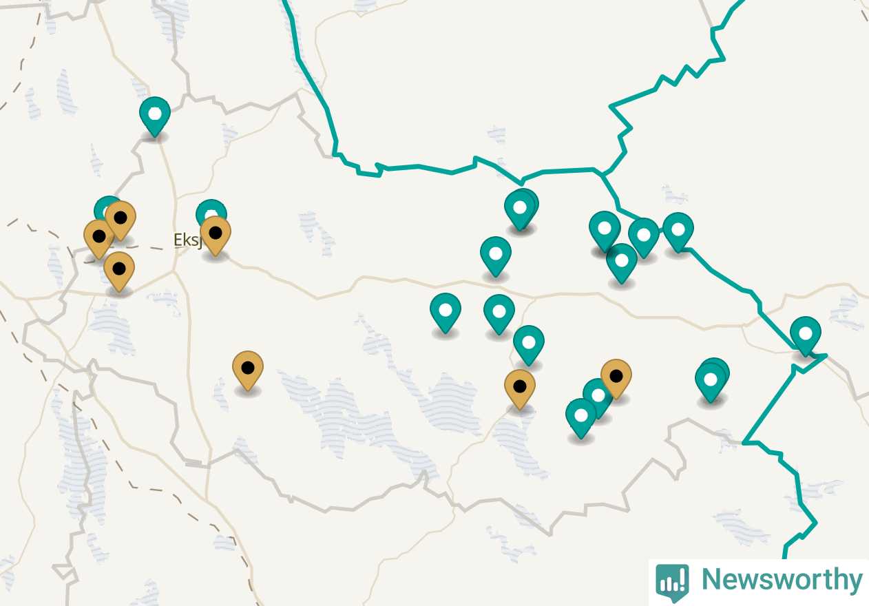Click the Eksjö town label
This screenshot has height=606, width=869.
tap(187, 240)
